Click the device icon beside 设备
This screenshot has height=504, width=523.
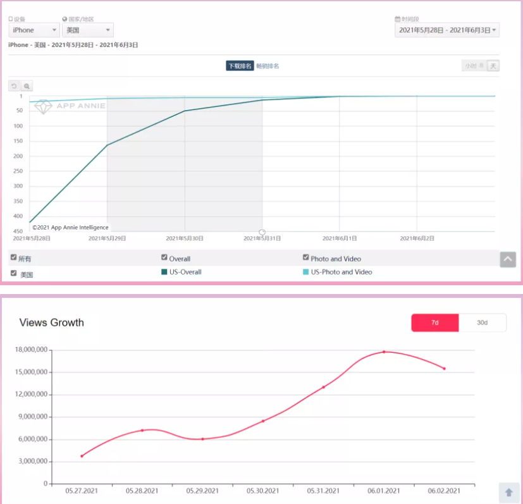[10, 20]
